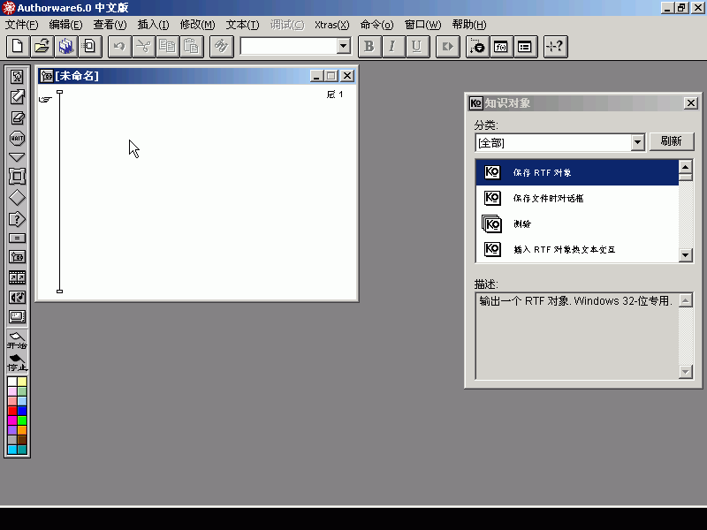This screenshot has height=530, width=707.
Task: Click the New file toolbar icon
Action: (x=18, y=47)
